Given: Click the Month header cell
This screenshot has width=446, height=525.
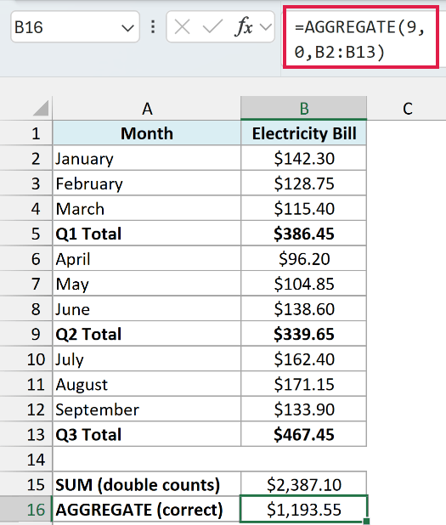Looking at the screenshot, I should 147,133.
